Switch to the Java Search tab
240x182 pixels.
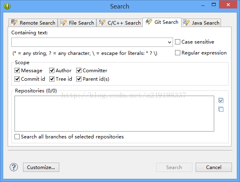(201, 23)
